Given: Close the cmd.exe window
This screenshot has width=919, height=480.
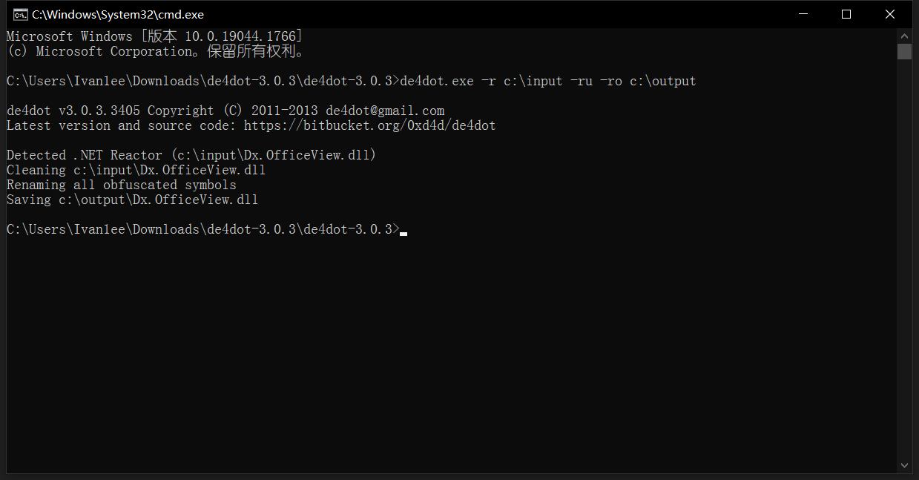Looking at the screenshot, I should point(891,14).
